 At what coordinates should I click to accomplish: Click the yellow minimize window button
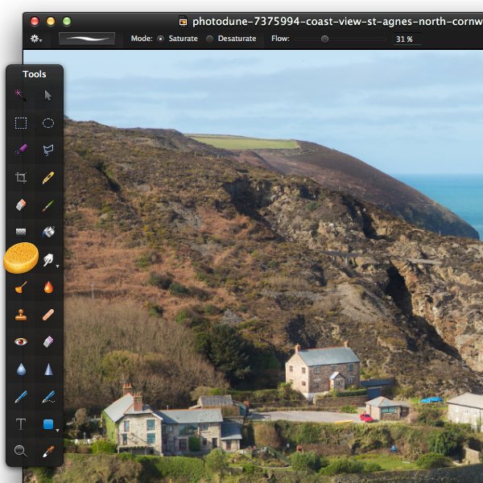point(51,21)
